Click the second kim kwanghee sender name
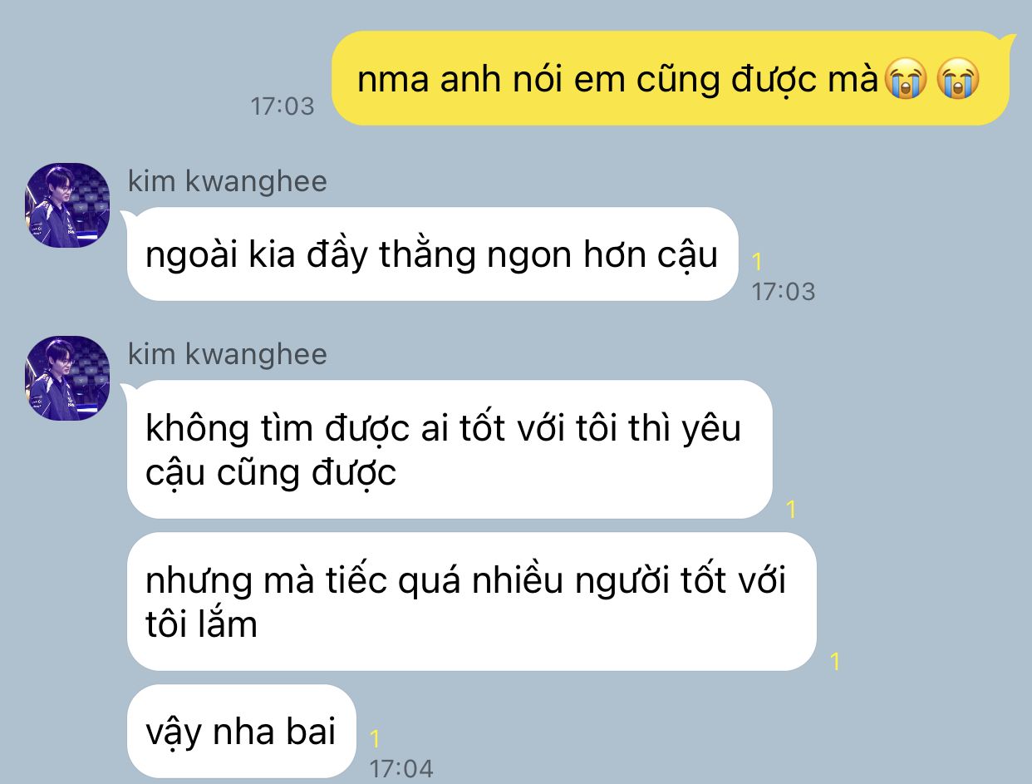Image resolution: width=1032 pixels, height=784 pixels. pos(228,354)
